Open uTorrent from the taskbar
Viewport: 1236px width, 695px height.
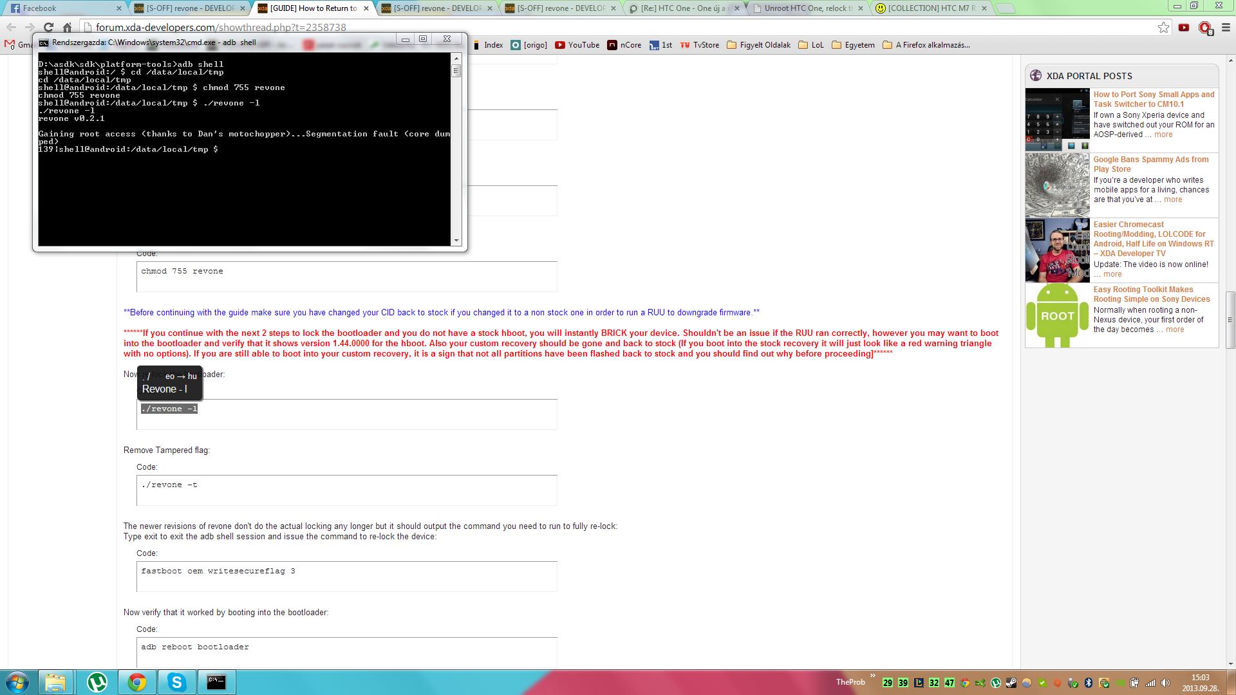(x=97, y=682)
